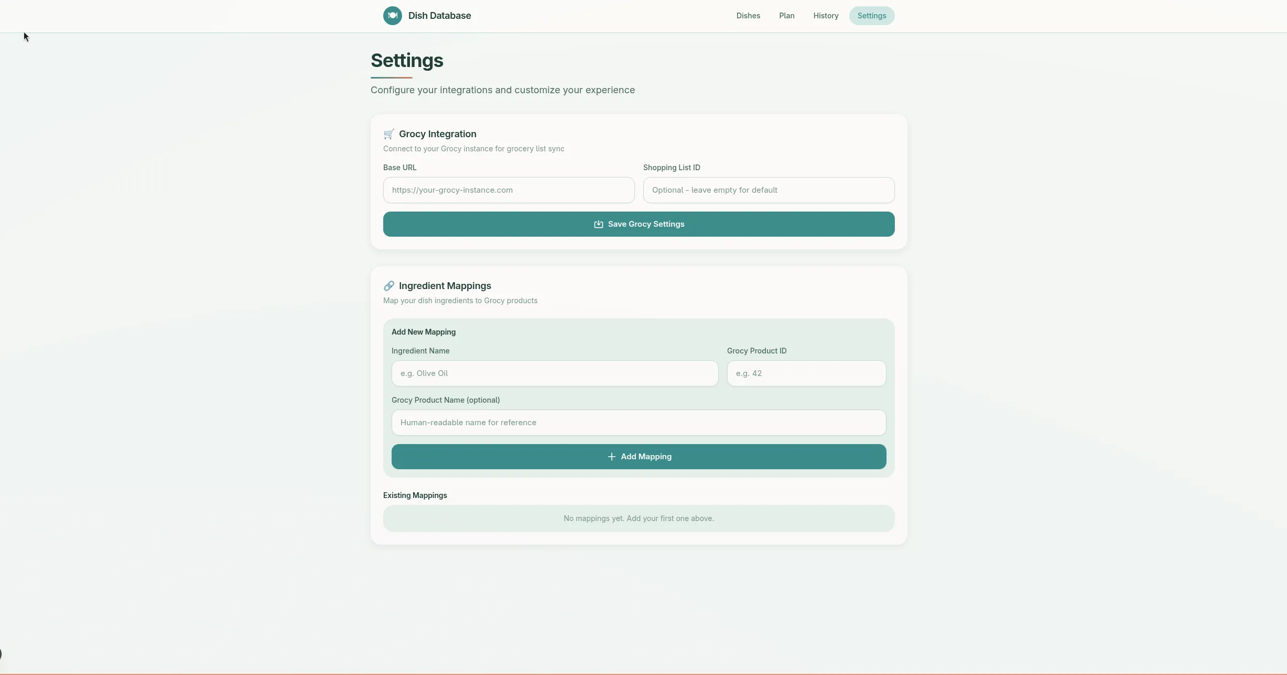Click the Save Grocy Settings button
The height and width of the screenshot is (675, 1287).
click(x=638, y=224)
